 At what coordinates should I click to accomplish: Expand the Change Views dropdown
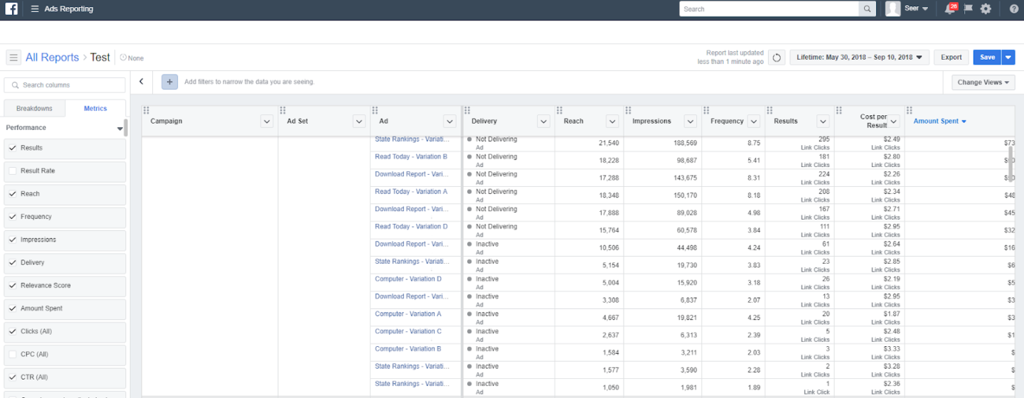pyautogui.click(x=983, y=82)
